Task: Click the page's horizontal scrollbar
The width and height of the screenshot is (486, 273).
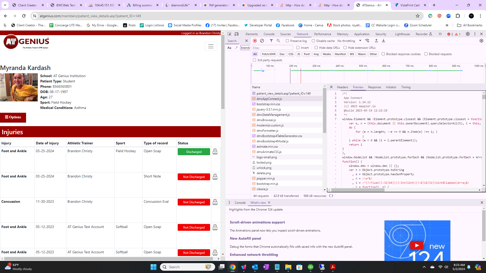Action: click(x=109, y=259)
